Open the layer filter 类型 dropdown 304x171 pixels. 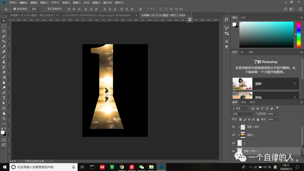pos(240,108)
